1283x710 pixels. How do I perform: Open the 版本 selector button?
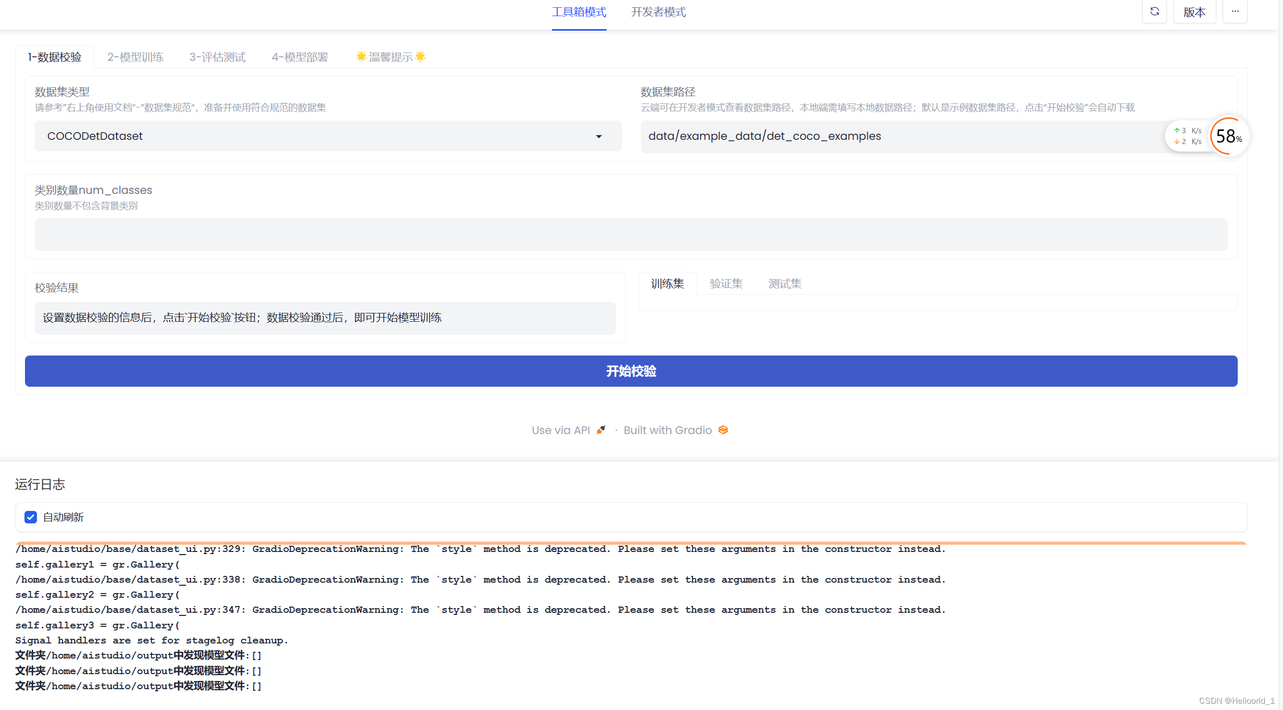coord(1194,11)
